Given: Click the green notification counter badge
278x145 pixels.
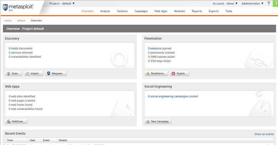Looking at the screenshot, I should (x=276, y=3).
